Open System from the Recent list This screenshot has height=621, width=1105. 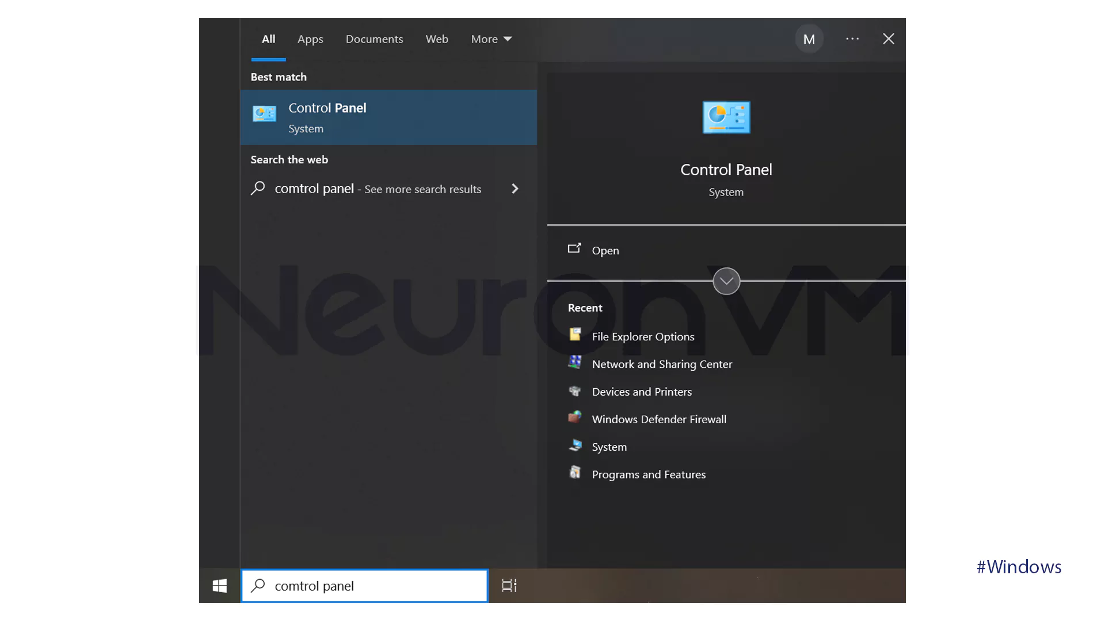point(609,447)
